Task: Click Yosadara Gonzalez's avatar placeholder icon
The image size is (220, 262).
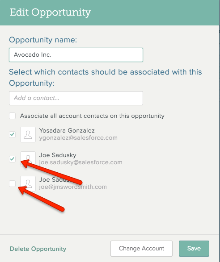Action: point(28,134)
